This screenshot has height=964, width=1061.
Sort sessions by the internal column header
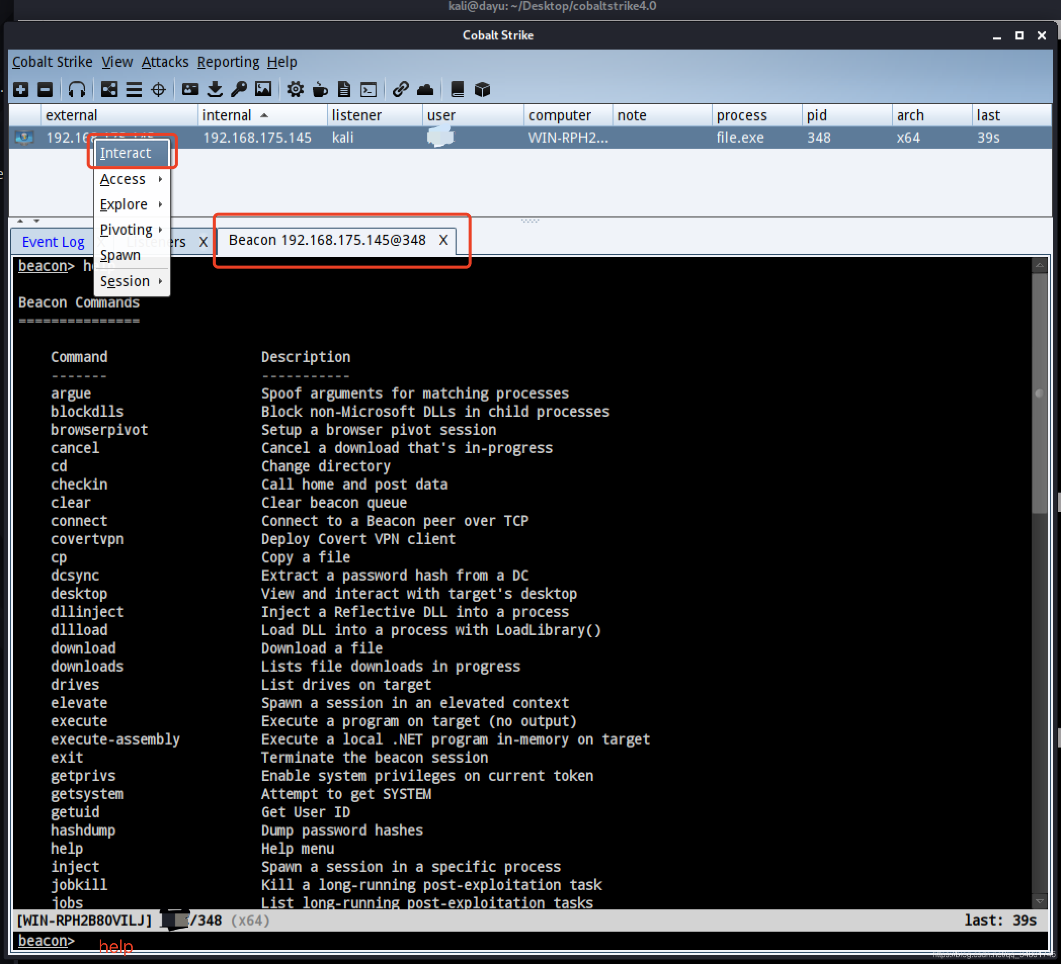(x=262, y=115)
